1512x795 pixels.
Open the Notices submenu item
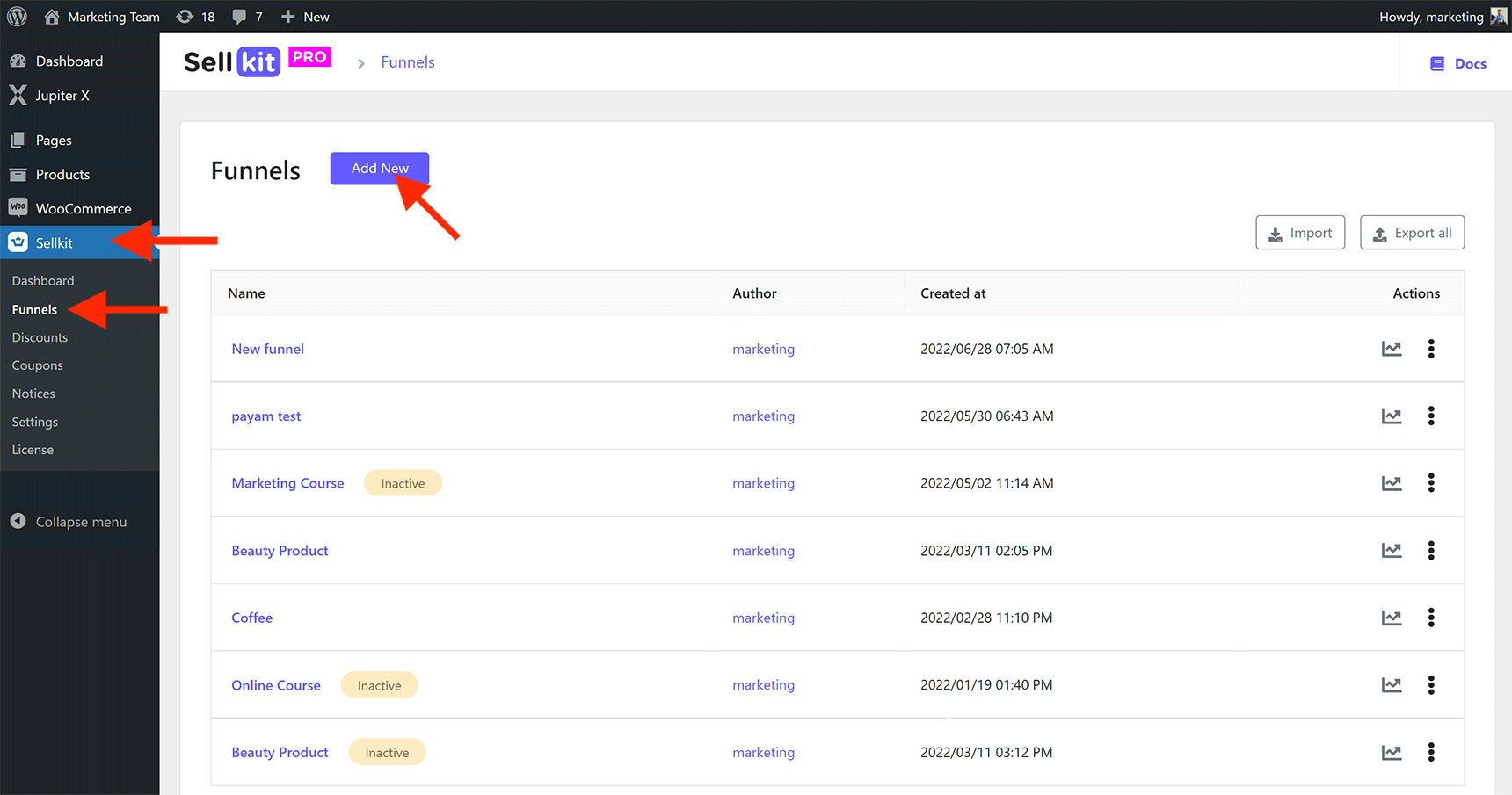click(x=33, y=394)
